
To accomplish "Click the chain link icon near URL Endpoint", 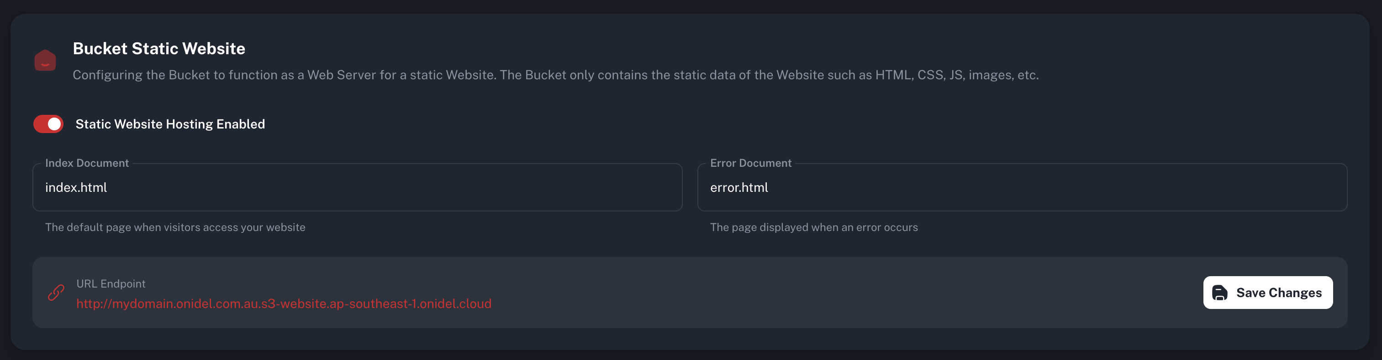I will pos(56,293).
